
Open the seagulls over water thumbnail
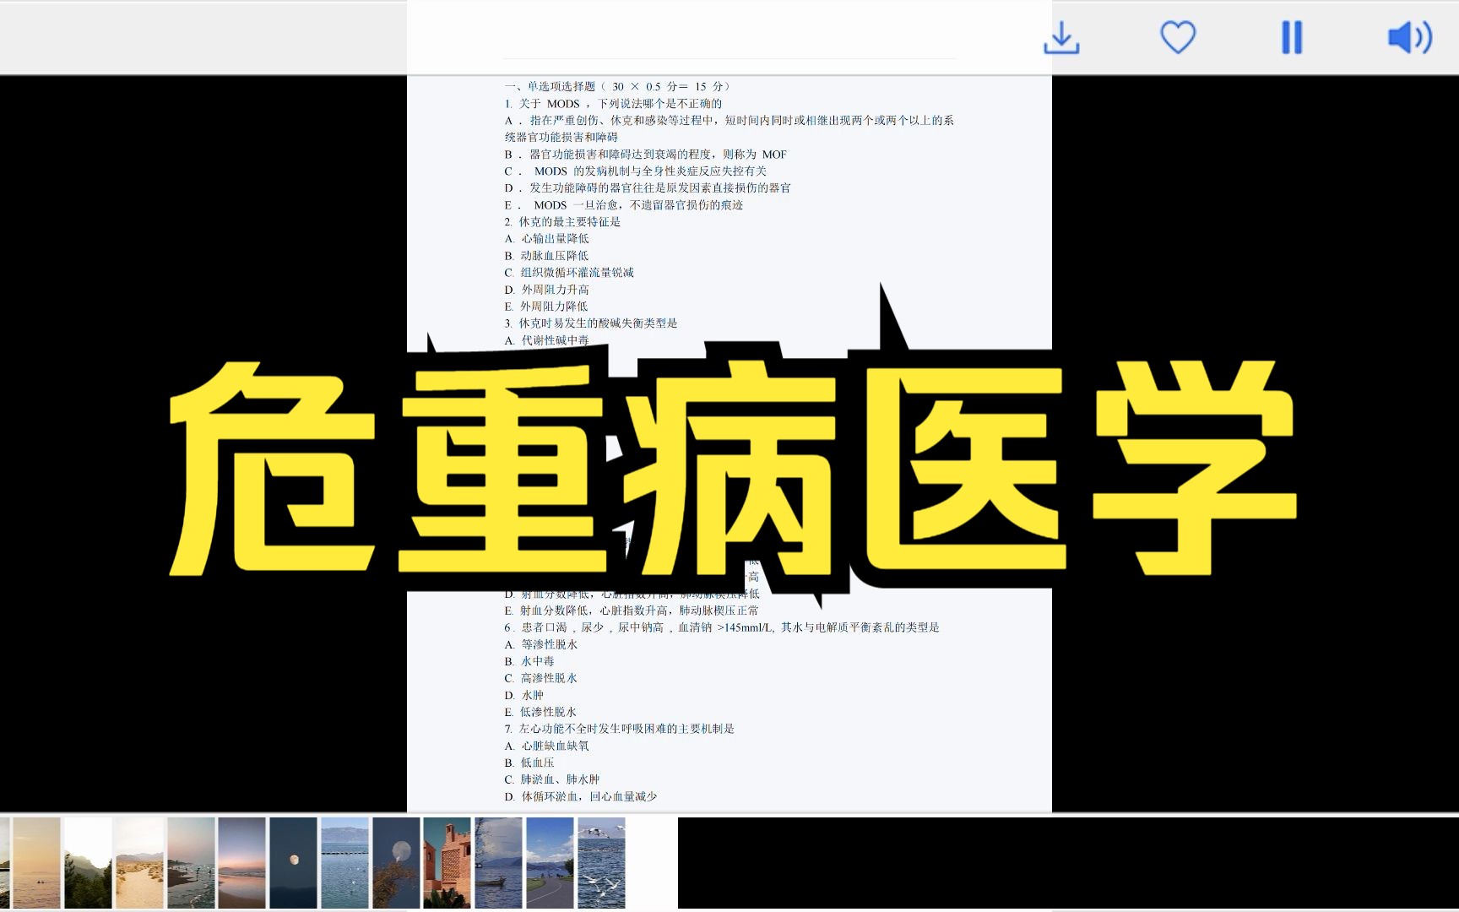[x=601, y=862]
